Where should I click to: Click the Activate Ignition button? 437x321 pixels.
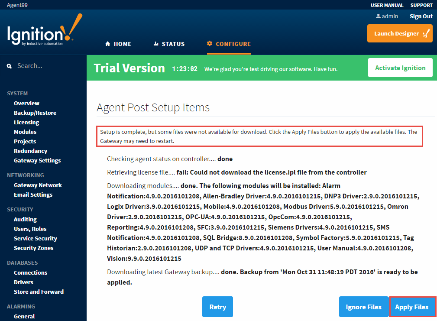coord(400,68)
